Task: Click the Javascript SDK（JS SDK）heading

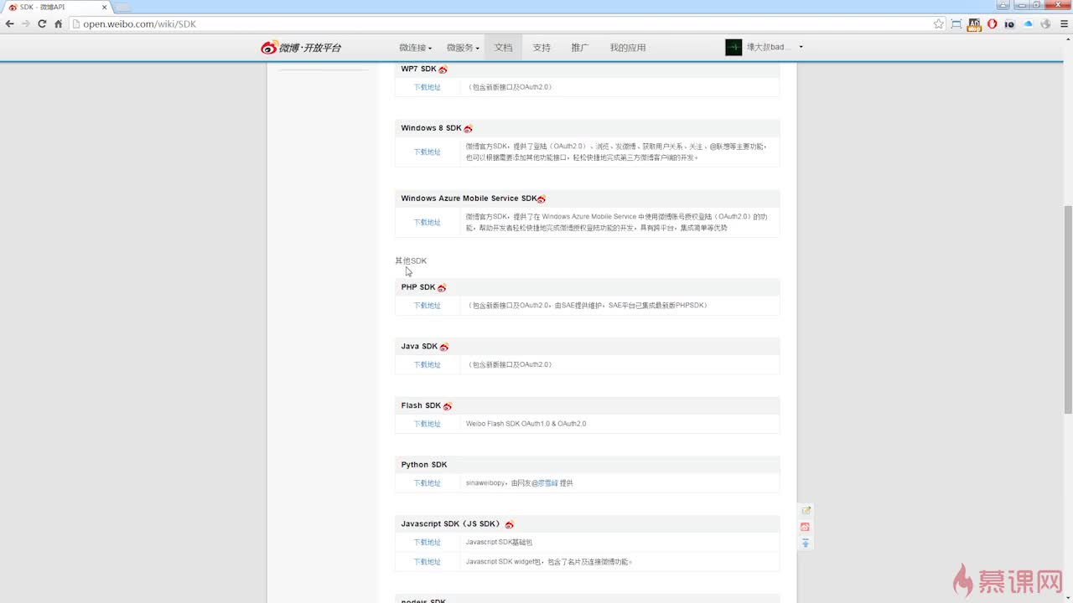Action: pos(451,524)
